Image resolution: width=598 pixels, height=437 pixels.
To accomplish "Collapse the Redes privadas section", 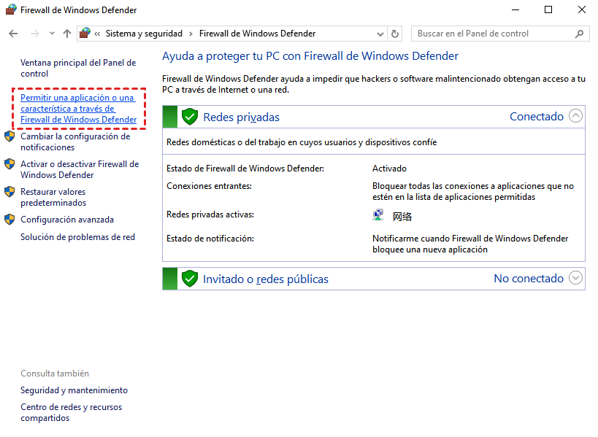I will click(576, 116).
